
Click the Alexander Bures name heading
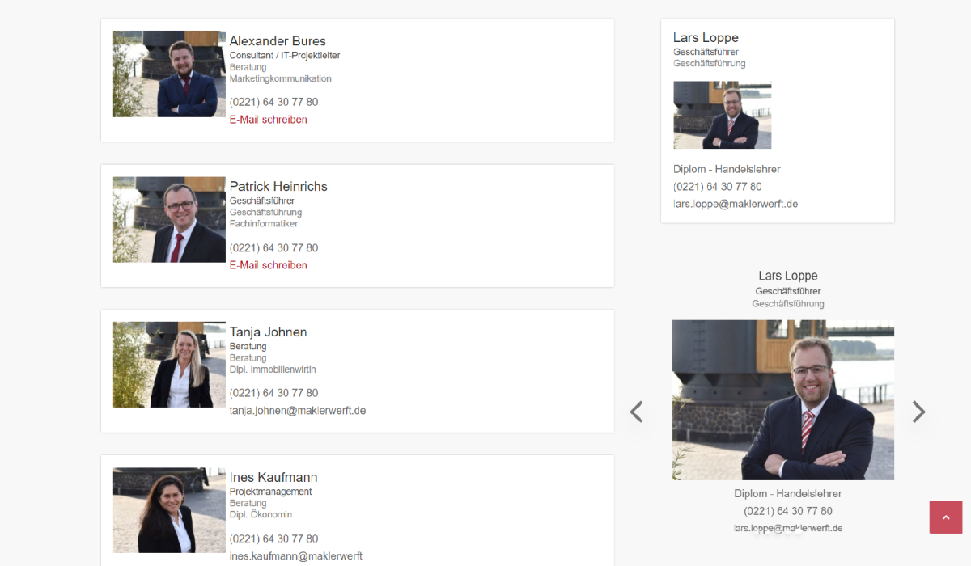point(278,41)
